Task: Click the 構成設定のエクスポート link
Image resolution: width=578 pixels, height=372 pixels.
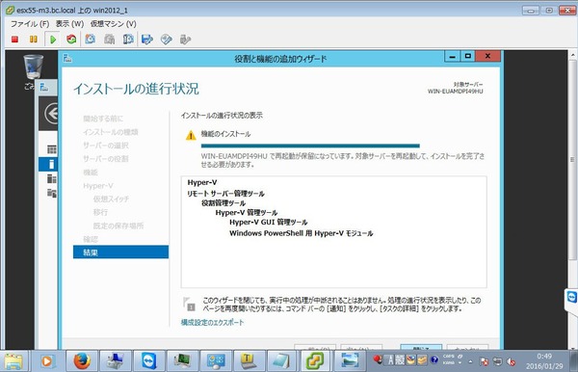Action: (212, 322)
